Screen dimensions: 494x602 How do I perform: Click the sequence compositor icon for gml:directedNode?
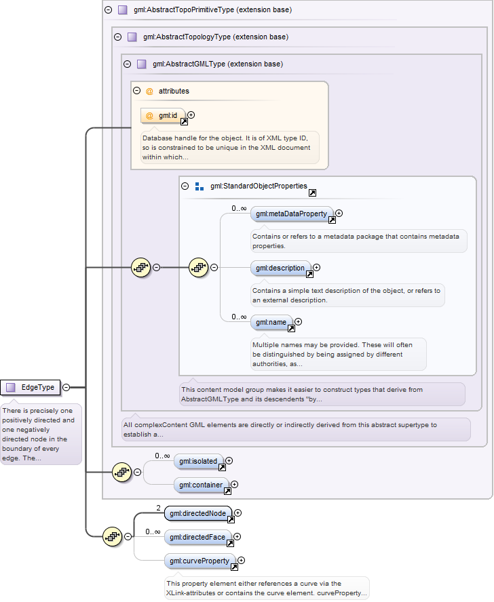click(112, 537)
